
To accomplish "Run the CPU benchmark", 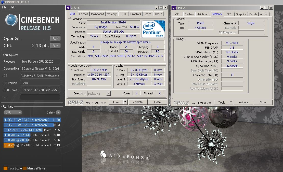I will point(55,46).
